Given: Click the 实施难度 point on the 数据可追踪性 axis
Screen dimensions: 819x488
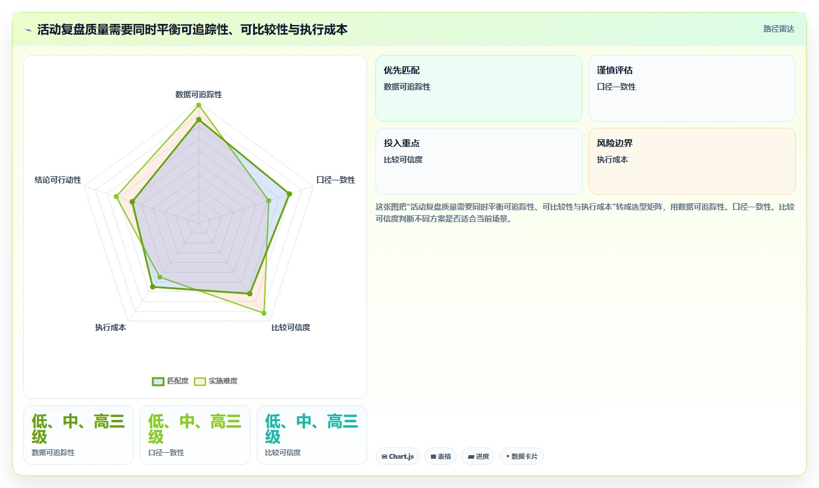Looking at the screenshot, I should pyautogui.click(x=199, y=106).
